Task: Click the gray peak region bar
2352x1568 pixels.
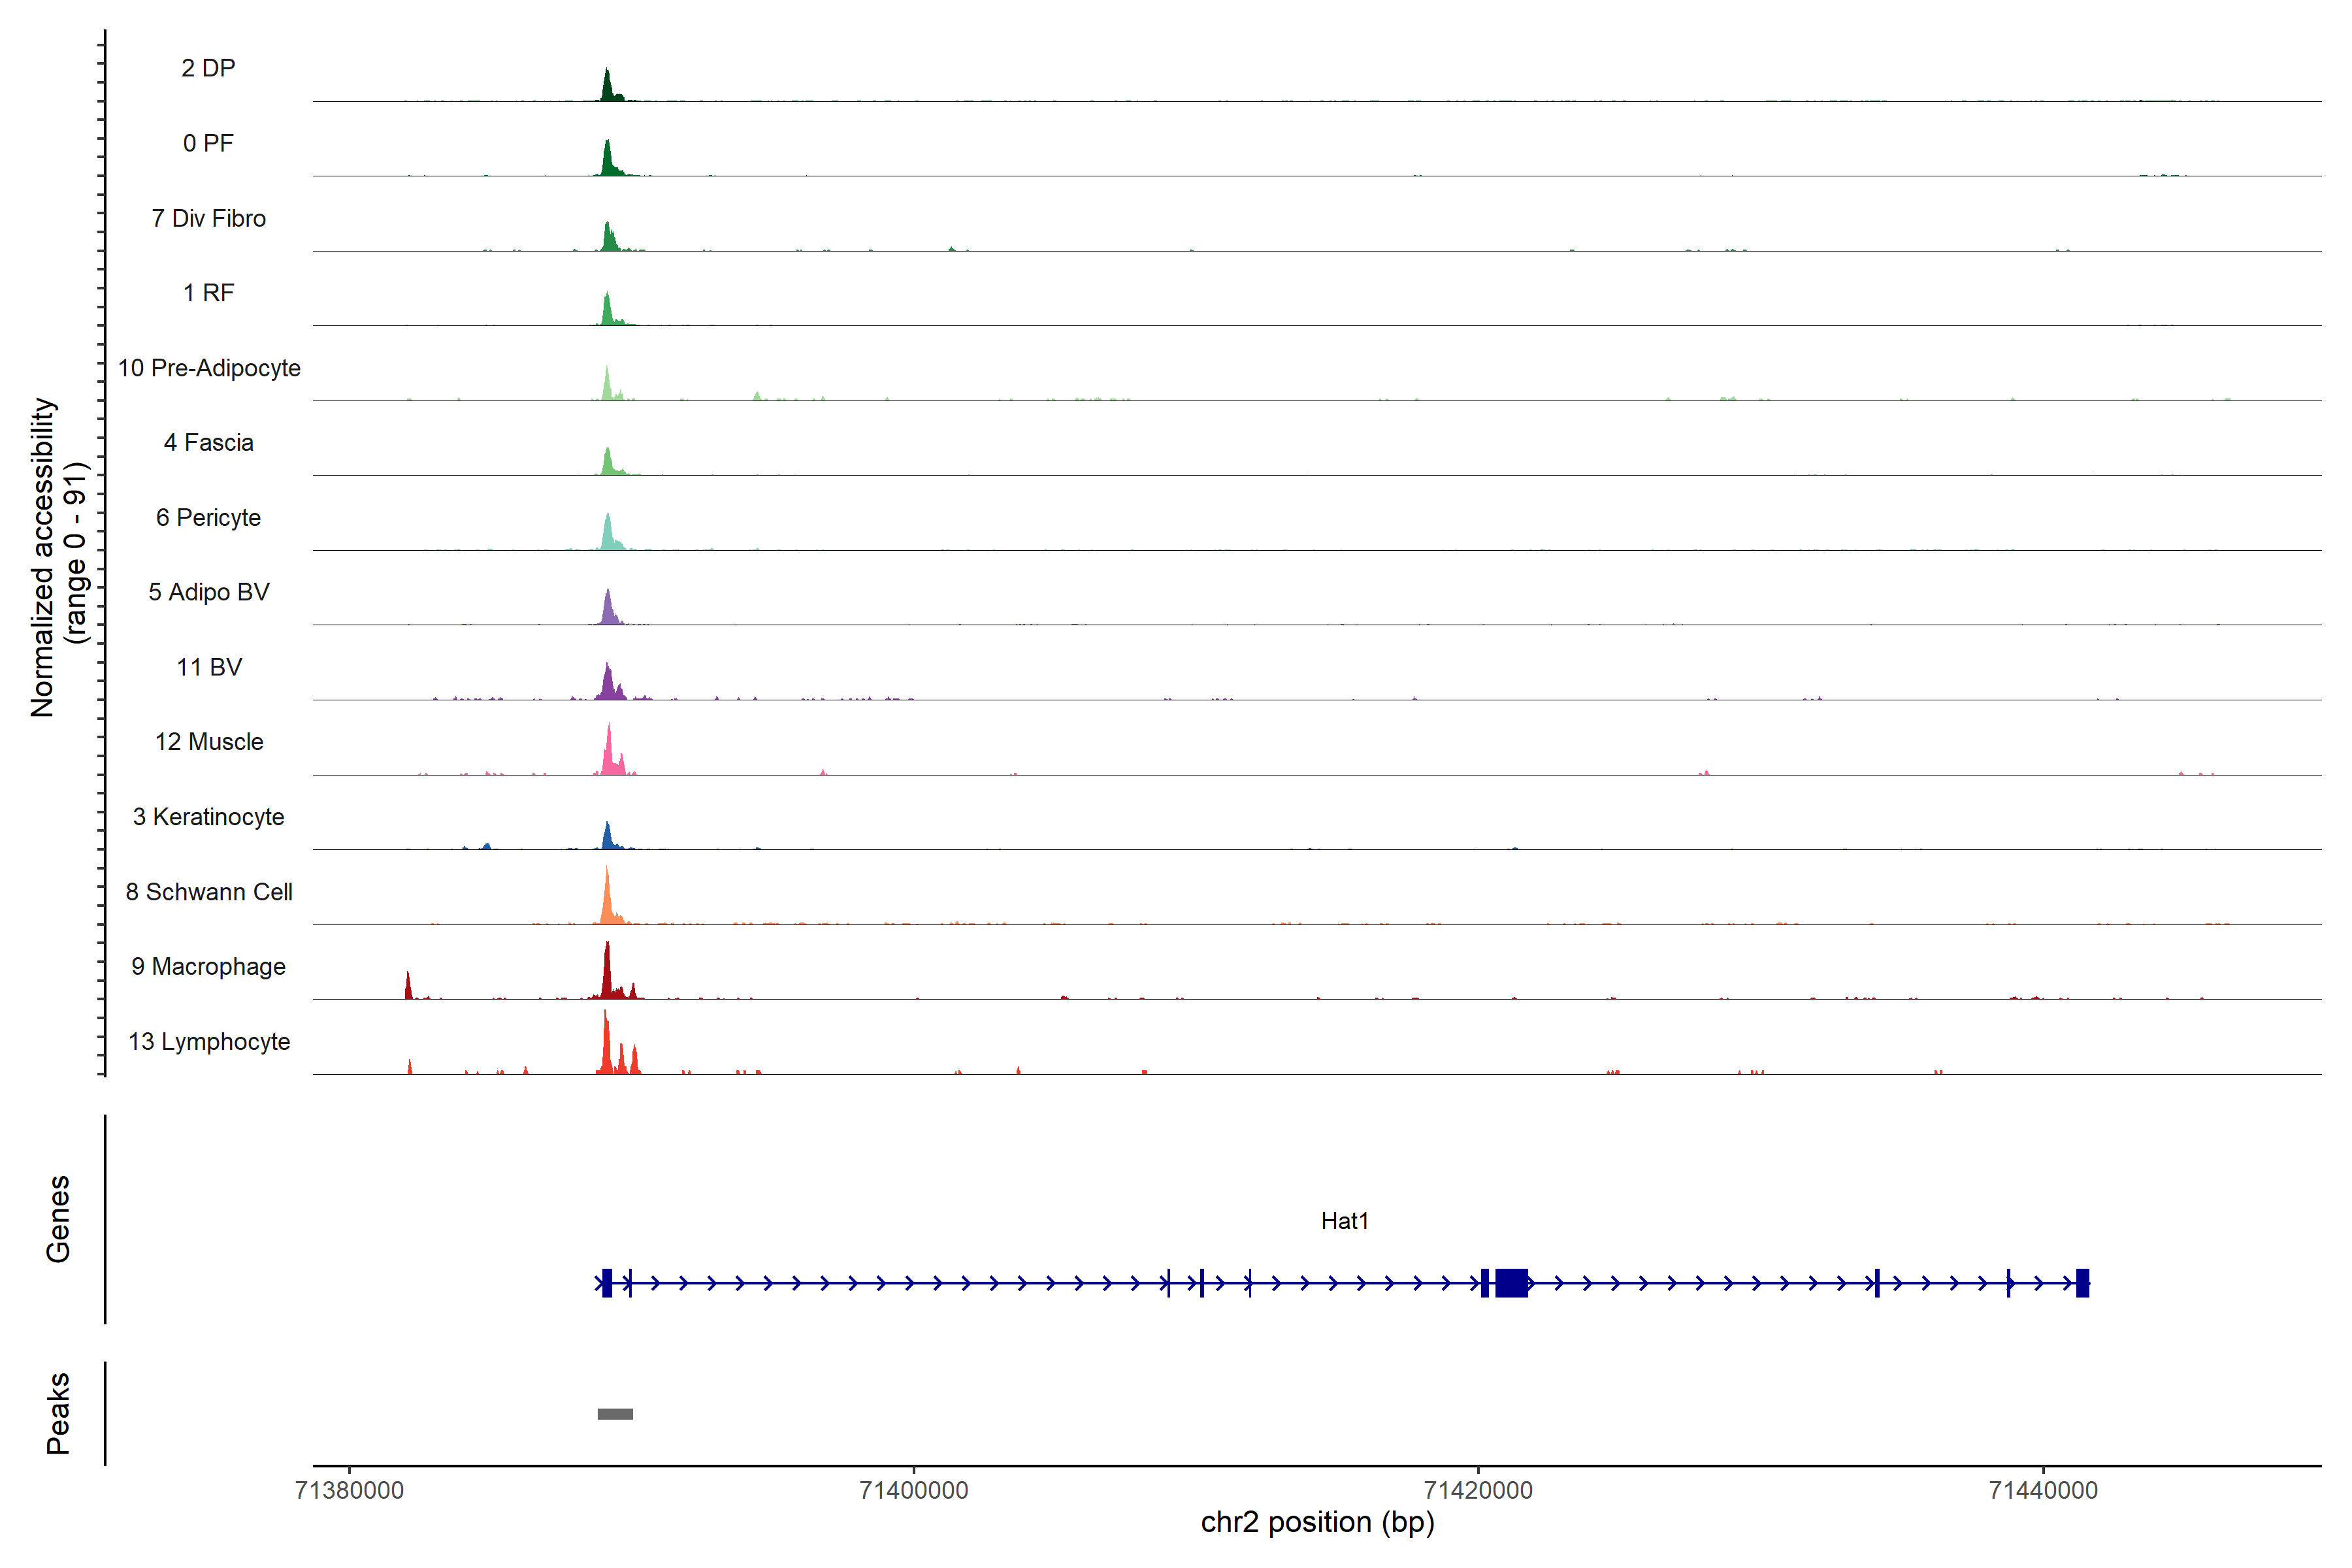Action: pyautogui.click(x=615, y=1414)
